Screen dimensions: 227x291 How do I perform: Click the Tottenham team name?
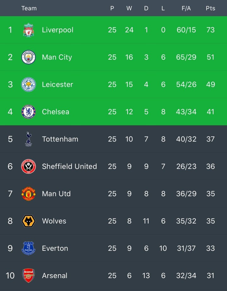point(60,139)
